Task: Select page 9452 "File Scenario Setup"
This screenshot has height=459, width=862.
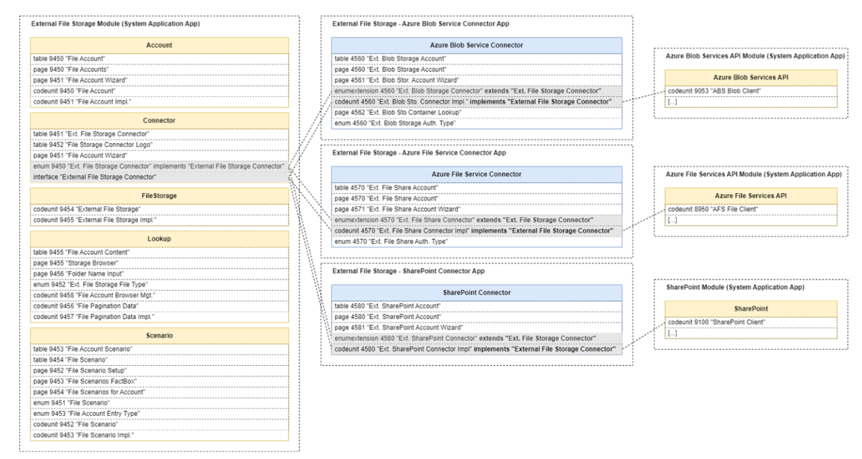Action: tap(160, 370)
